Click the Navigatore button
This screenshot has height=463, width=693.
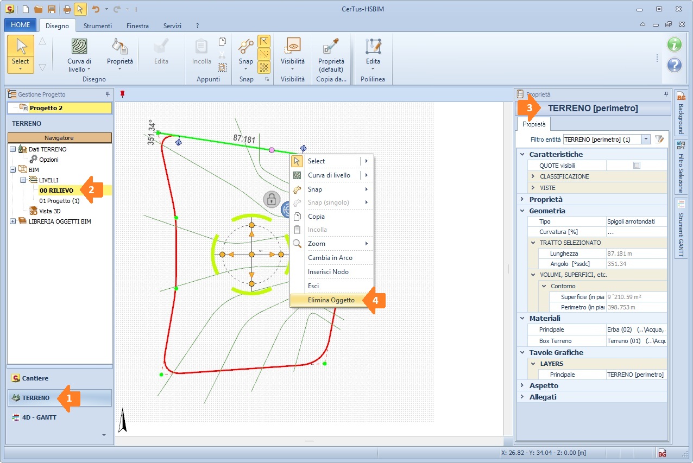(x=59, y=138)
